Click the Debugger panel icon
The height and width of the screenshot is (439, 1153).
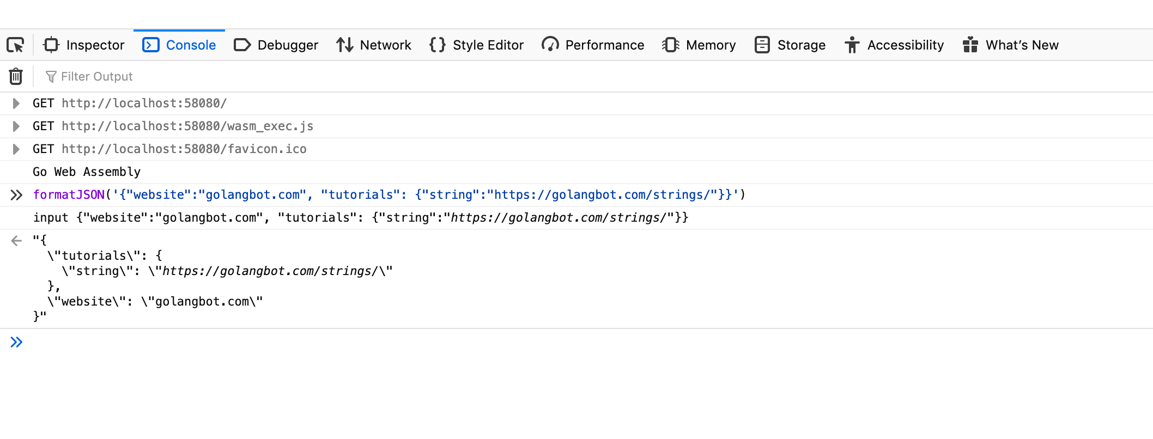pyautogui.click(x=242, y=45)
